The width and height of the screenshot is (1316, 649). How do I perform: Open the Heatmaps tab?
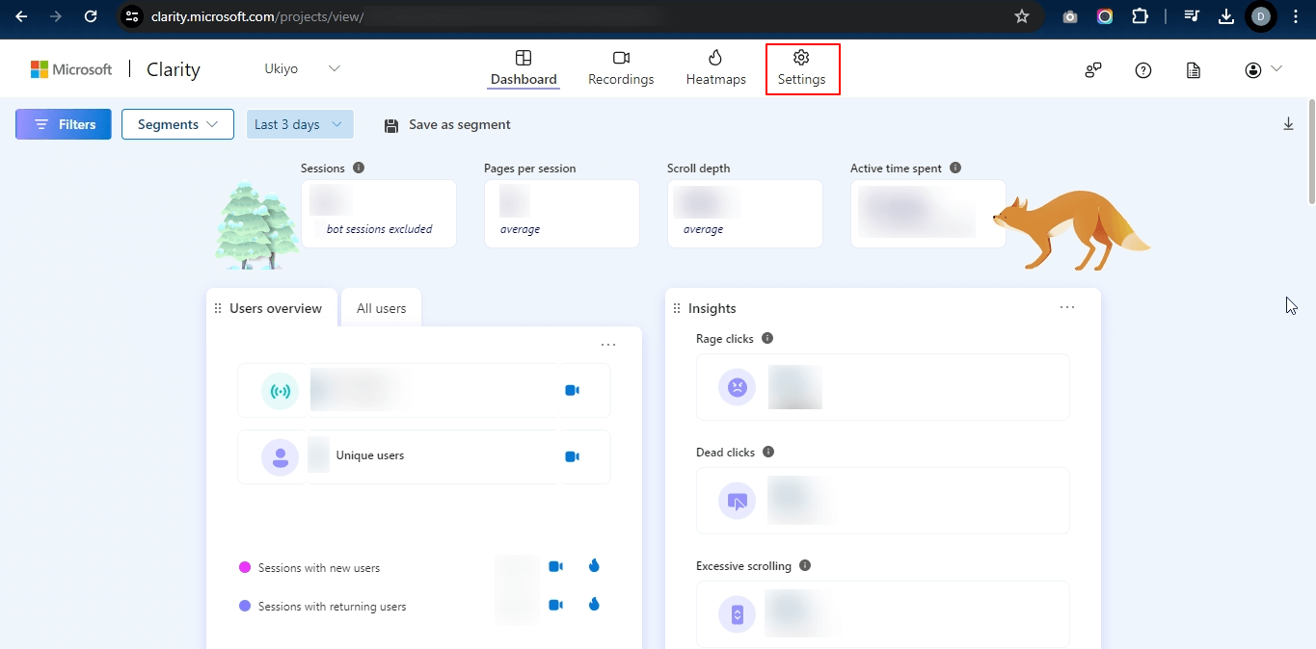[715, 68]
